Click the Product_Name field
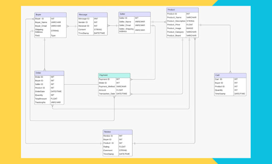The height and width of the screenshot is (164, 272). pyautogui.click(x=174, y=18)
